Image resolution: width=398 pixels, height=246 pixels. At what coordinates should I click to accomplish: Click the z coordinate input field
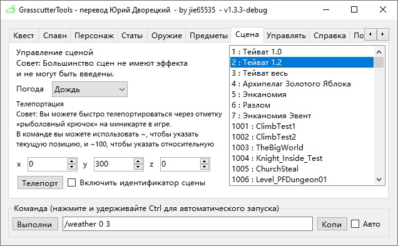click(x=180, y=164)
